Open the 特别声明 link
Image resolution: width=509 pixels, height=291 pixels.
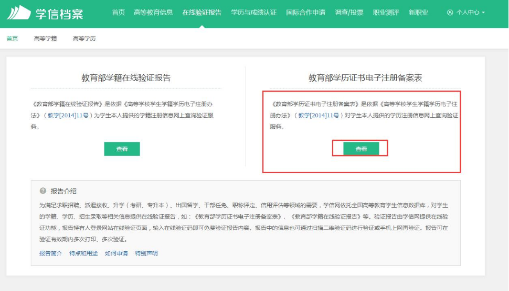(x=146, y=253)
